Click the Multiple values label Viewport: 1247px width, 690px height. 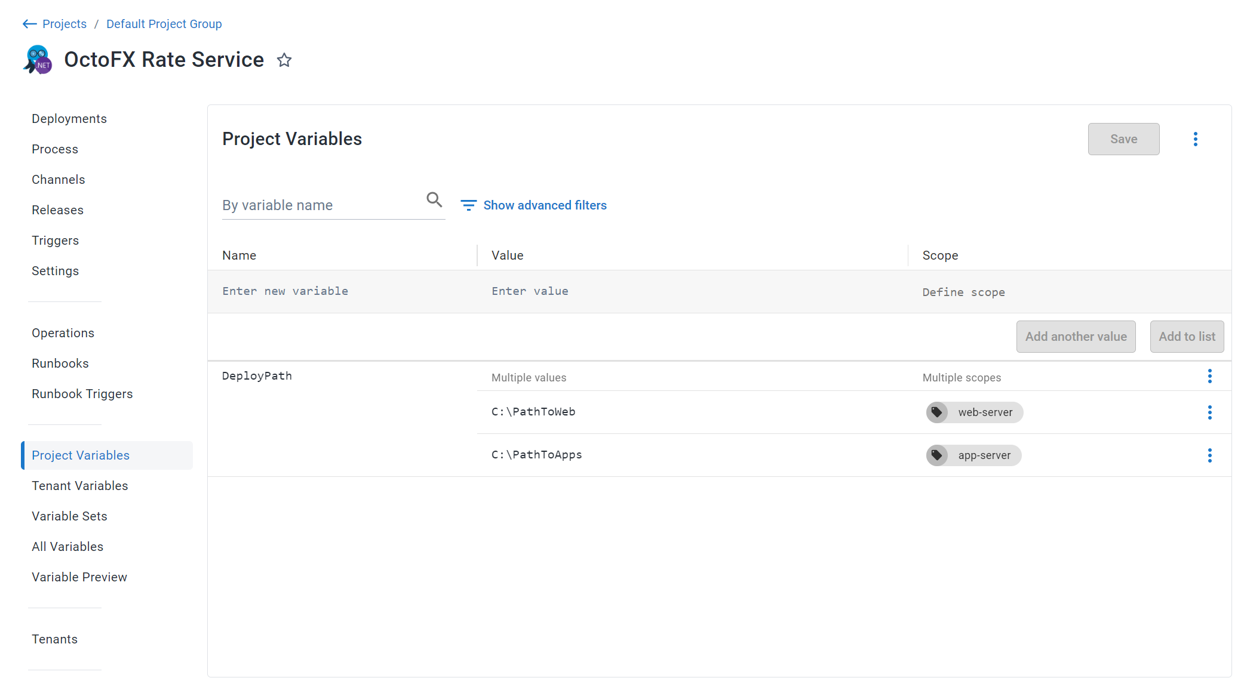529,378
